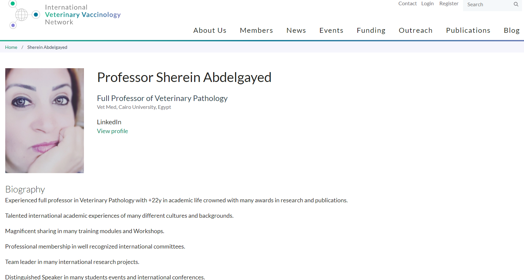Open the Outreach menu
Viewport: 524px width, 280px height.
pos(415,30)
